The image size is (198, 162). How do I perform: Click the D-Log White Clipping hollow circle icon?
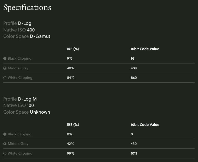point(5,78)
